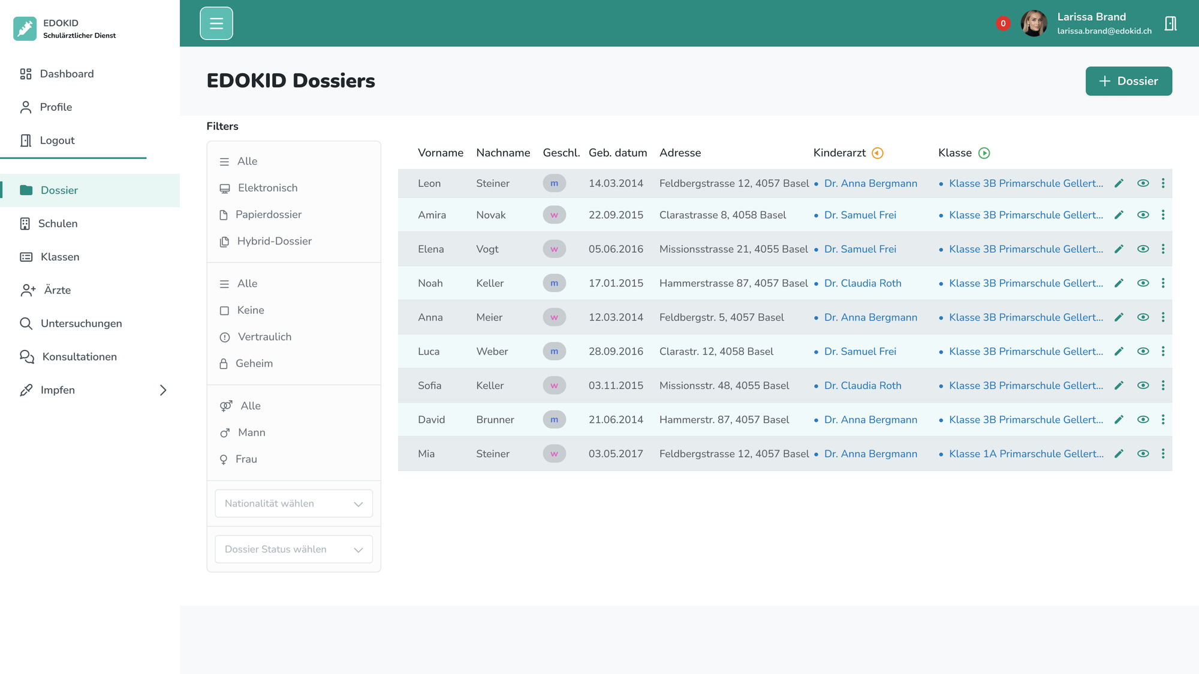The height and width of the screenshot is (674, 1199).
Task: Expand the Impfen submenu chevron
Action: (163, 390)
